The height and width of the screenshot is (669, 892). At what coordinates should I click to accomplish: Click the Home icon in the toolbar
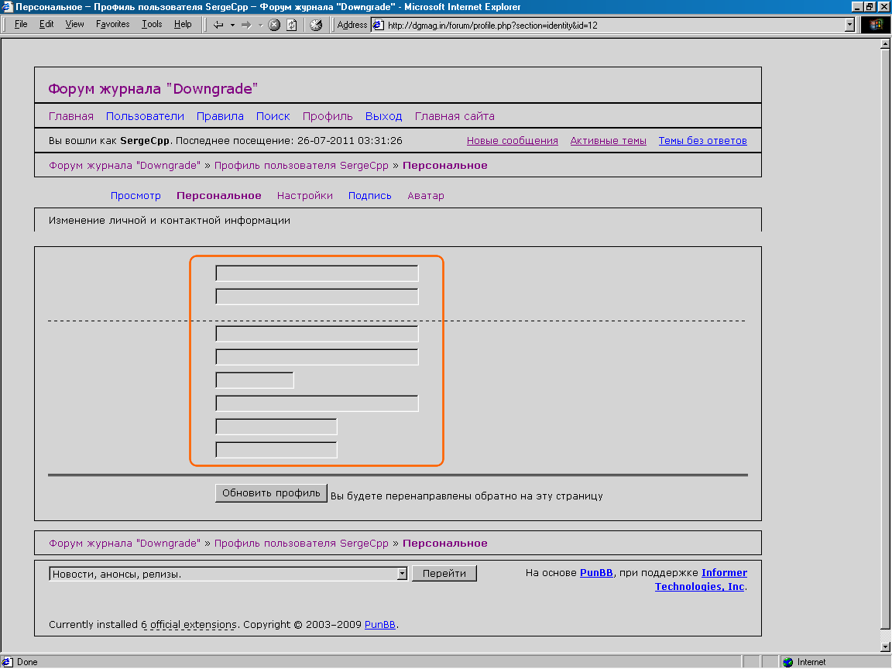[x=316, y=25]
